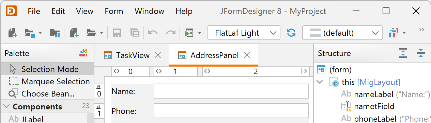Click the New Form toolbar icon
The height and width of the screenshot is (123, 431).
(74, 33)
